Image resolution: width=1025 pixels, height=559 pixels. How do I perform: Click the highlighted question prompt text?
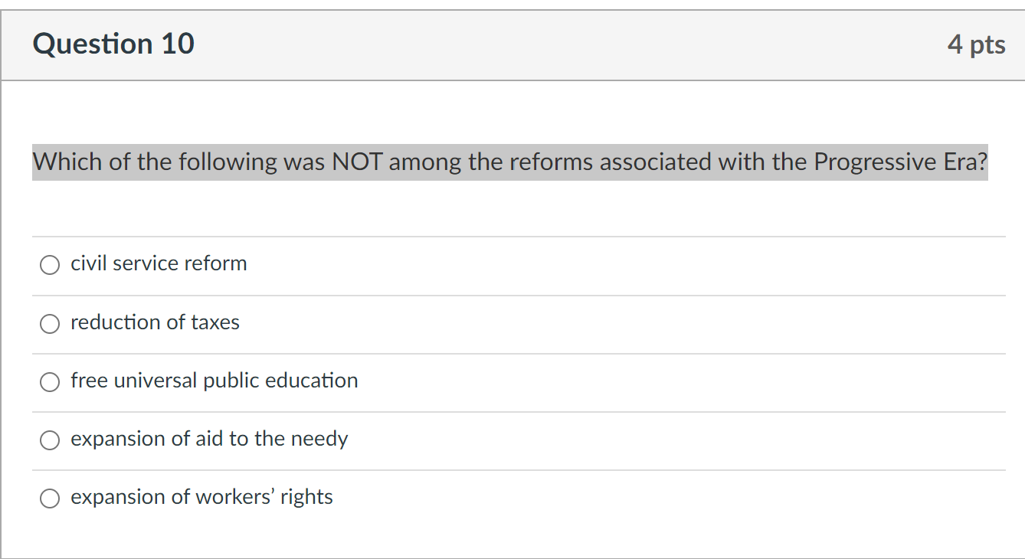pos(509,162)
